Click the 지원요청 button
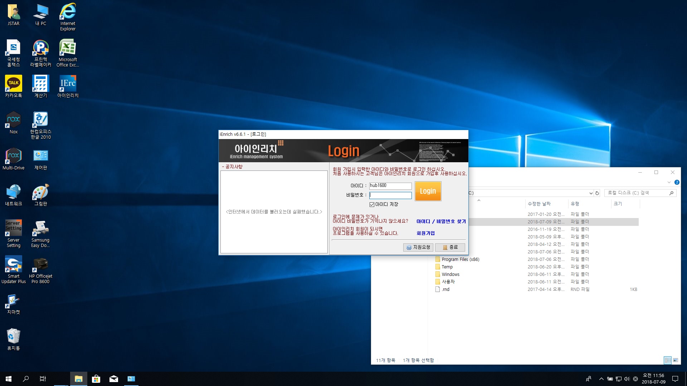Screen dimensions: 687x386 (x=418, y=247)
